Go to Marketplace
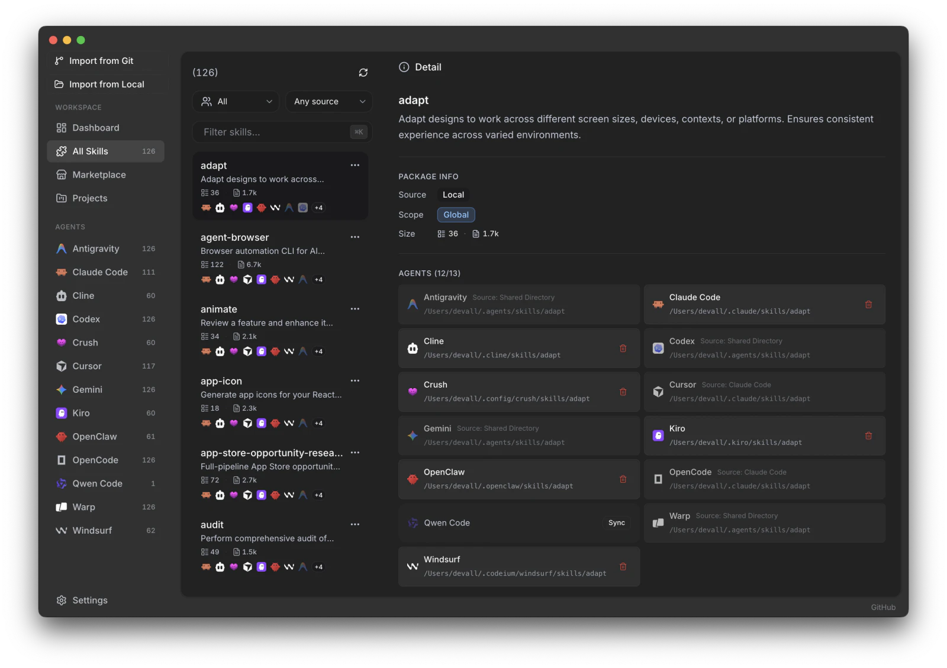This screenshot has width=947, height=668. [x=105, y=175]
